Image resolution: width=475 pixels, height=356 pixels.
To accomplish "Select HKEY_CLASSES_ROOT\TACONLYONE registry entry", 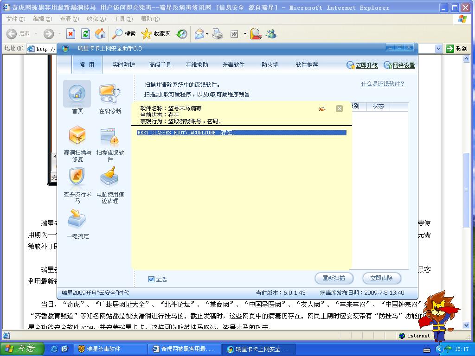I will coord(241,133).
